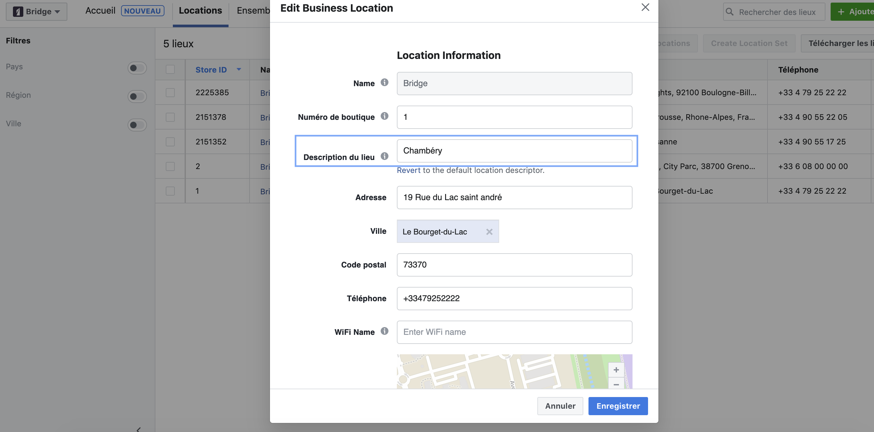Click phone +33 4 90 55 17 25

click(812, 142)
